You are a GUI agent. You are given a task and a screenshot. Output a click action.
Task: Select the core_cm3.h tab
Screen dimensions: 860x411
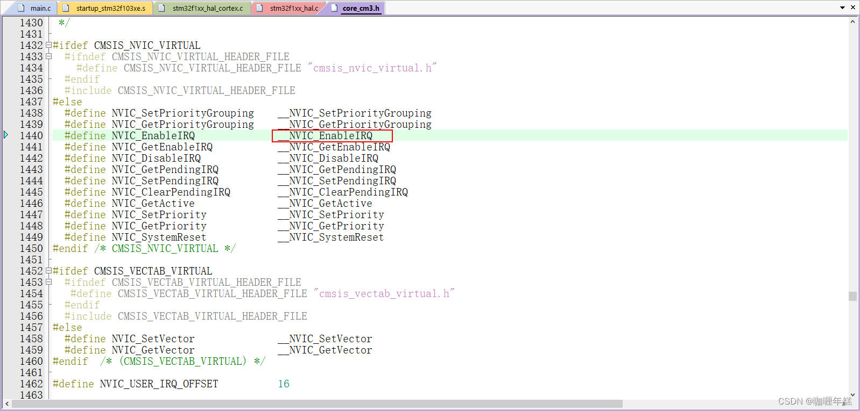(x=355, y=8)
